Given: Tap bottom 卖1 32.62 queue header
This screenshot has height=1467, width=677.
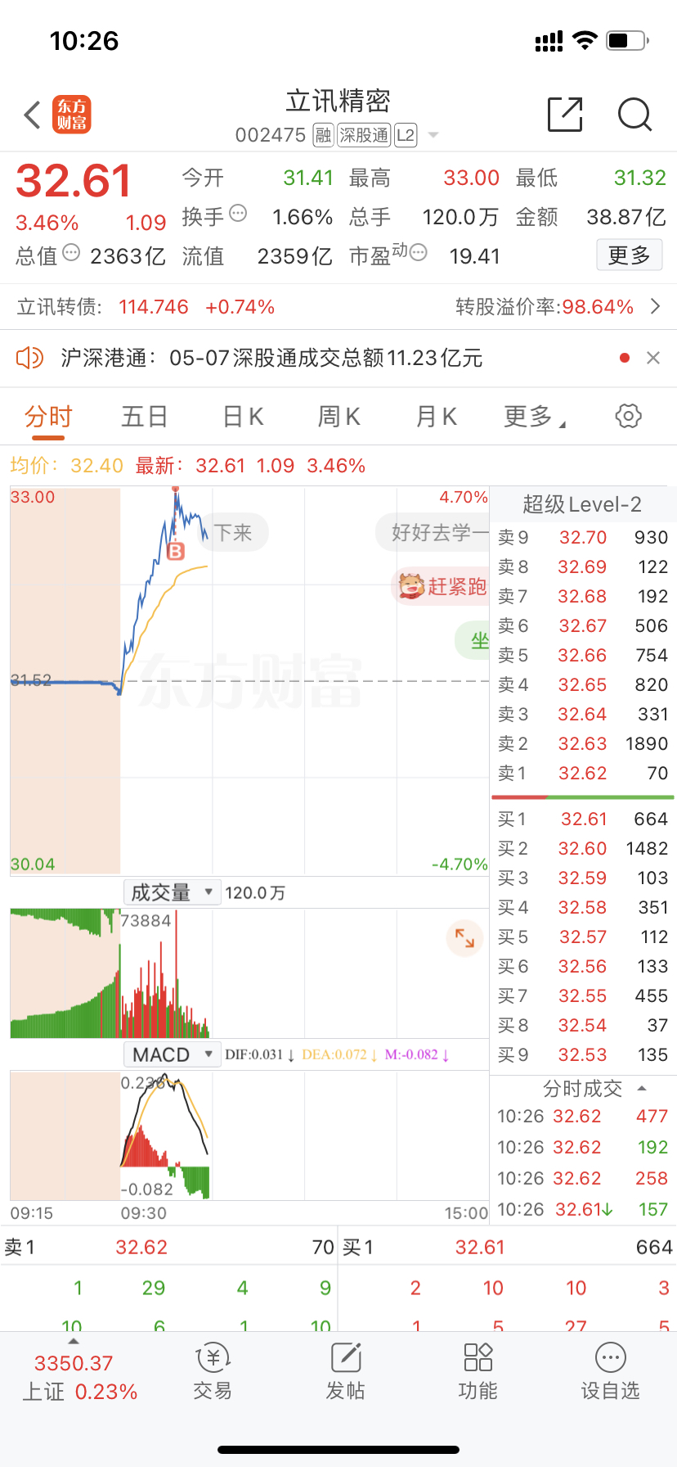Looking at the screenshot, I should (169, 1248).
